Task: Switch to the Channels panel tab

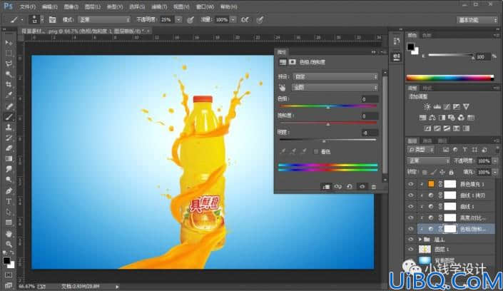Action: 427,141
